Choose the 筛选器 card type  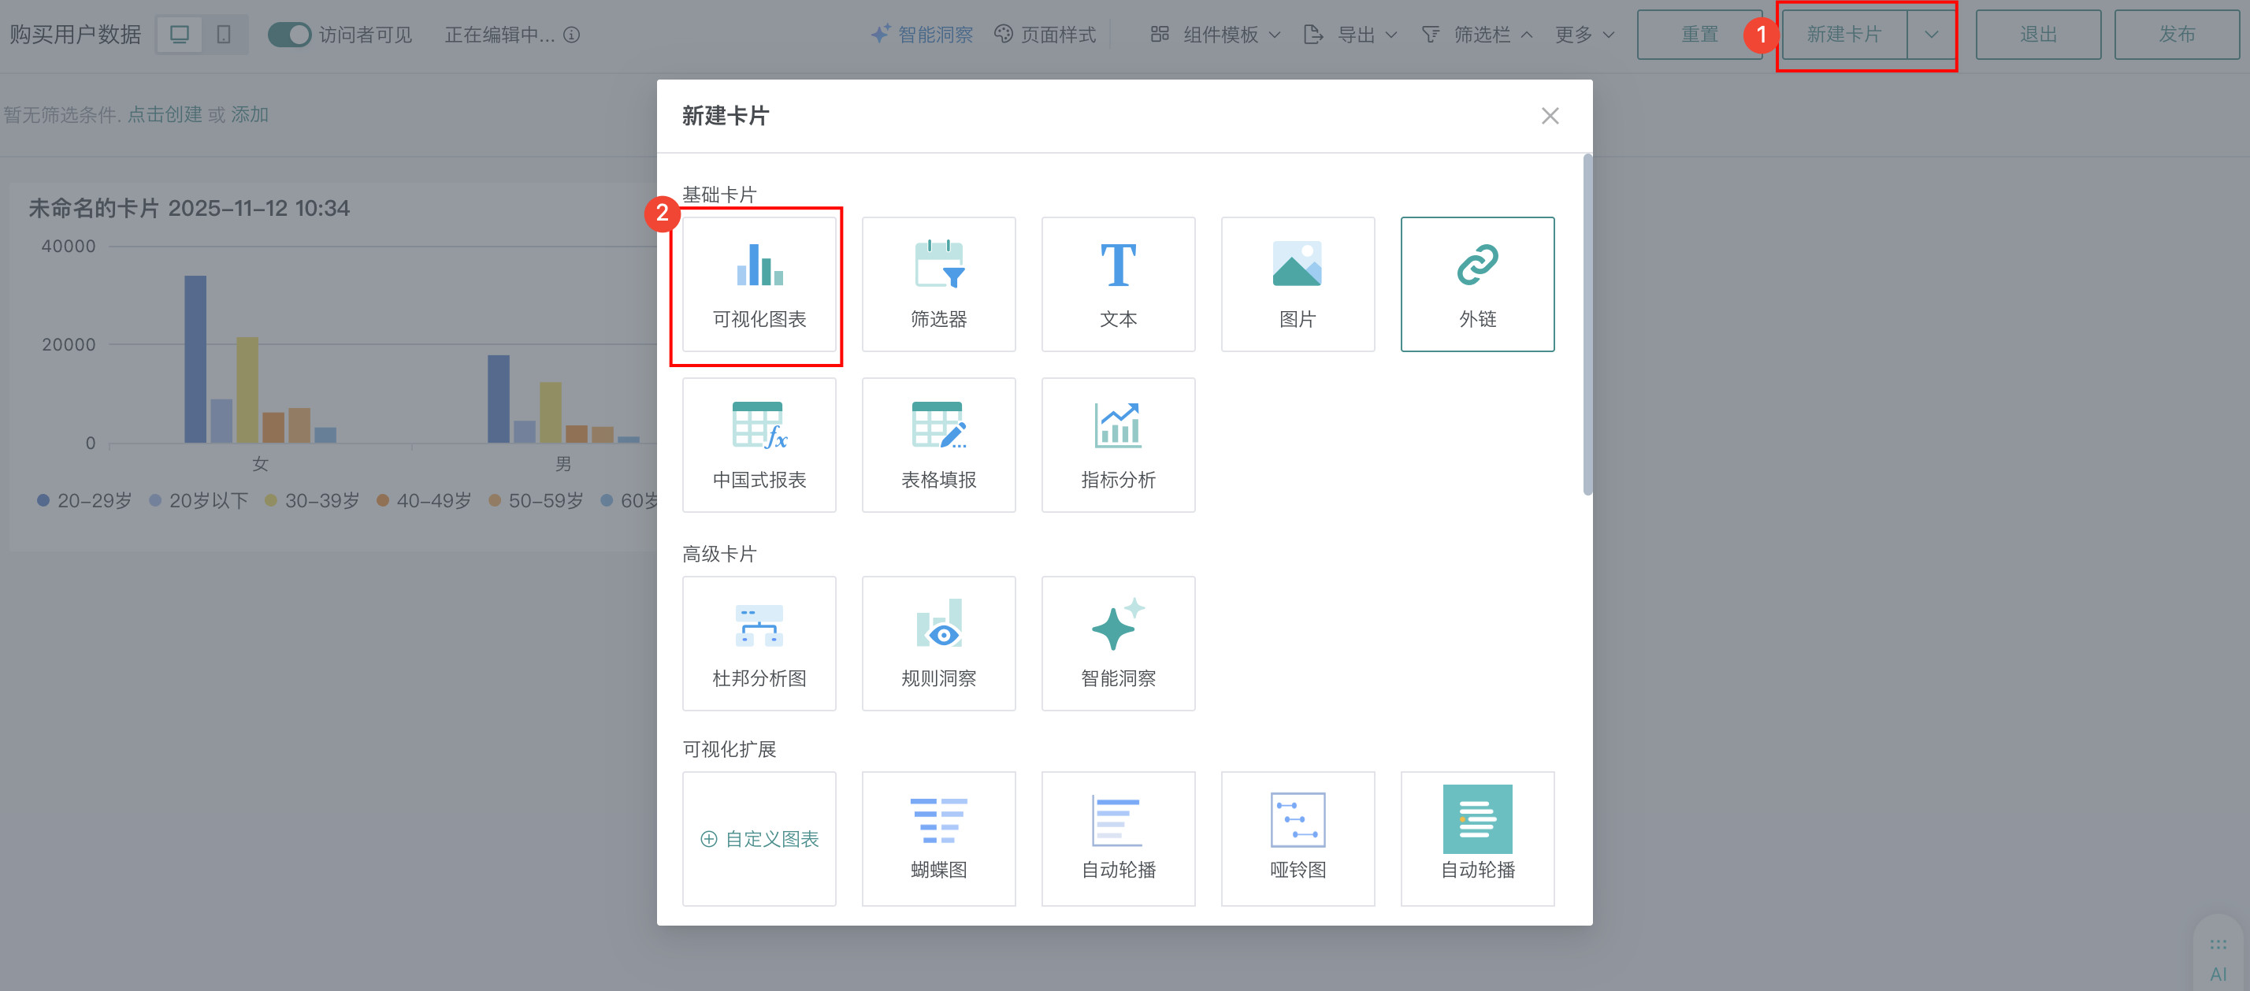(938, 284)
